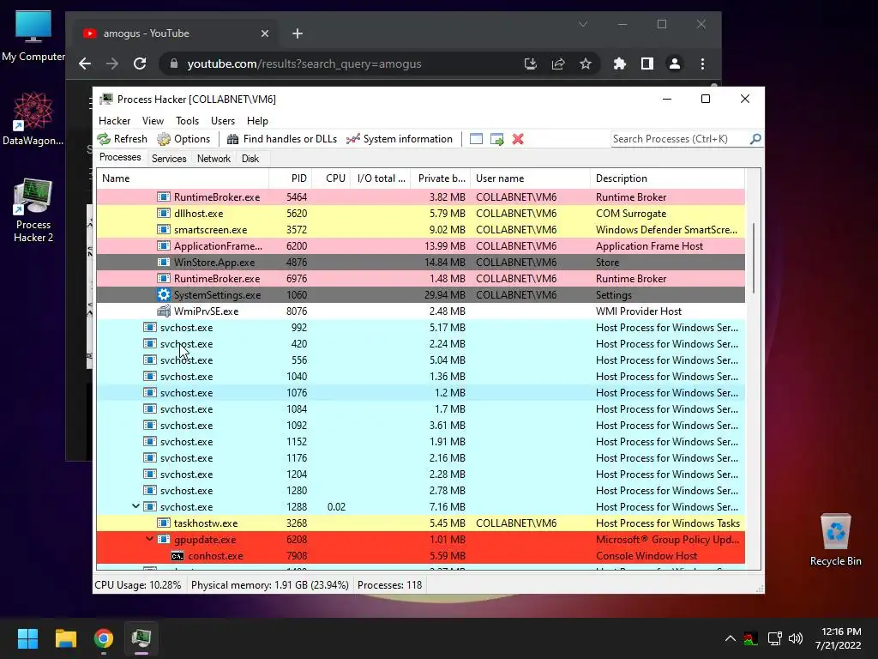
Task: Switch to the Network tab
Action: pos(213,159)
